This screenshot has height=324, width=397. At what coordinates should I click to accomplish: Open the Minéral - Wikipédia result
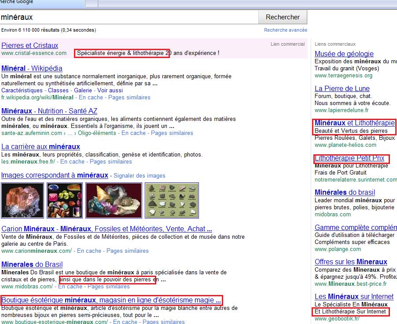tap(32, 68)
